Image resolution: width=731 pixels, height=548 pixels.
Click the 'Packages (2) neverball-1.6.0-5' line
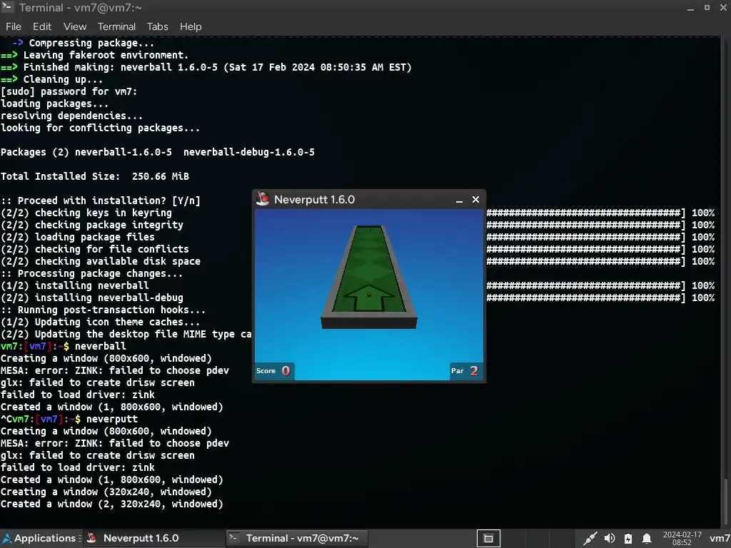point(158,153)
